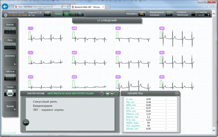Select lead V5 label
The height and width of the screenshot is (137, 218).
pos(162,53)
